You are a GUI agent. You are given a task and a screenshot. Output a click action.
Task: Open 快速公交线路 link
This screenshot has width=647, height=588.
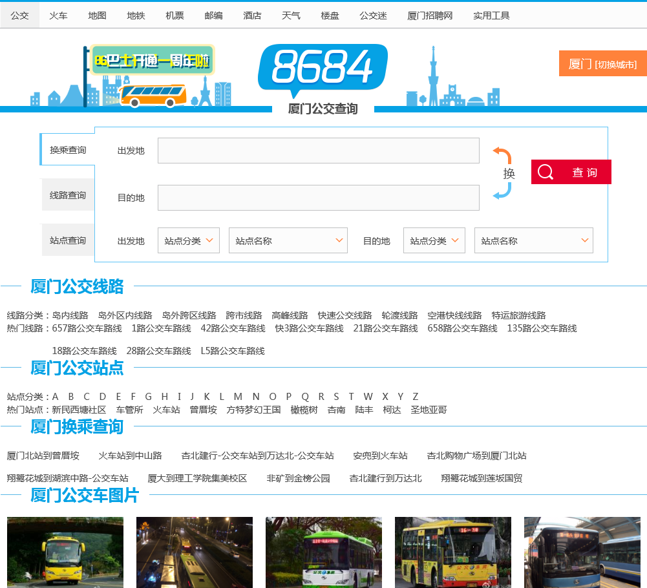click(x=345, y=315)
